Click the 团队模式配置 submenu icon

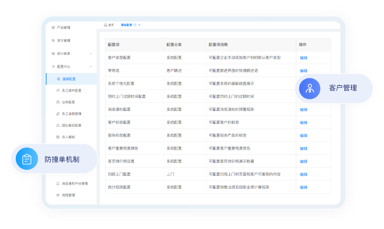[58, 125]
